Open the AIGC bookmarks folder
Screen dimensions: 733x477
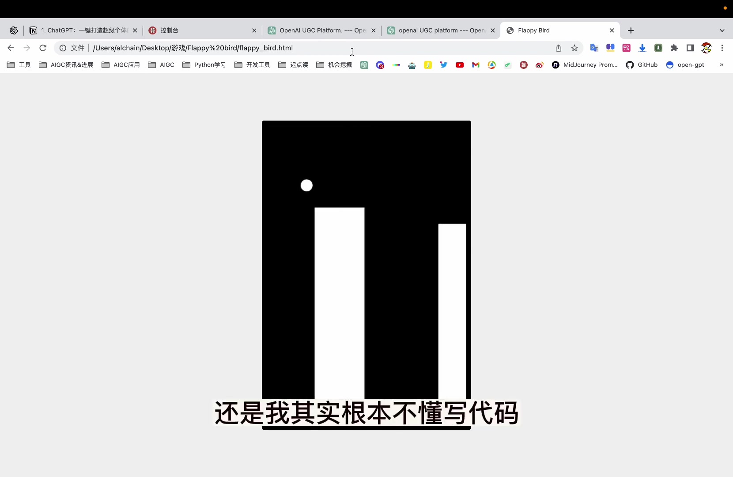tap(161, 65)
